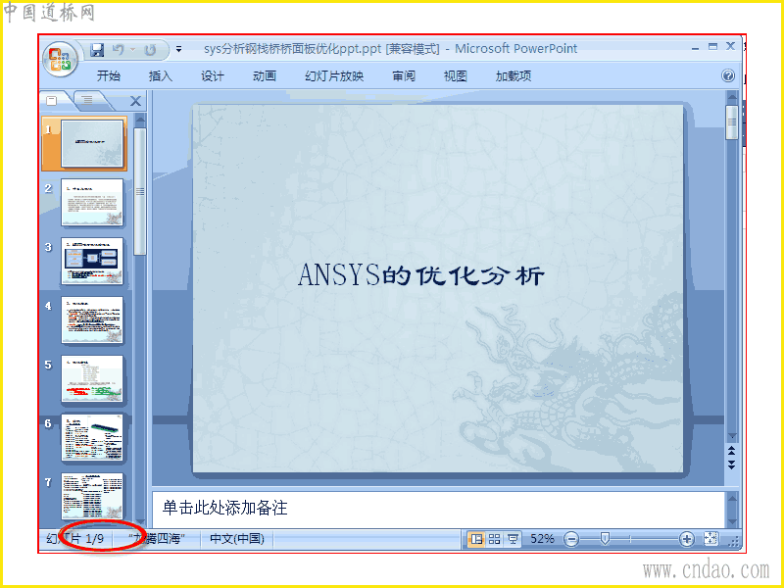784x588 pixels.
Task: Open the 52% zoom level dialog
Action: [542, 538]
